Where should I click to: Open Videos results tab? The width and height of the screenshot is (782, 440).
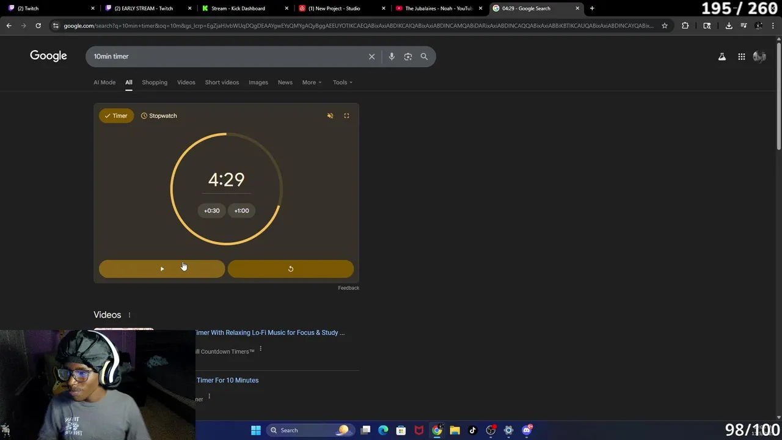tap(186, 82)
